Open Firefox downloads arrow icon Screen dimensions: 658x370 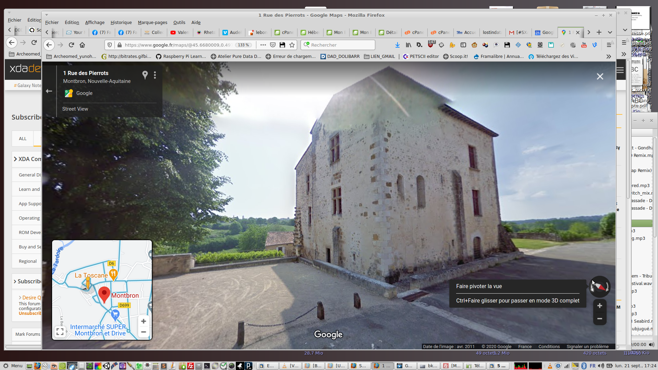[398, 45]
